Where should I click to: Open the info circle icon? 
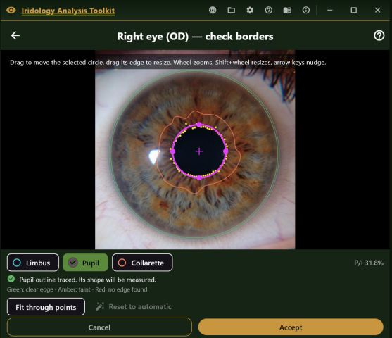[305, 11]
